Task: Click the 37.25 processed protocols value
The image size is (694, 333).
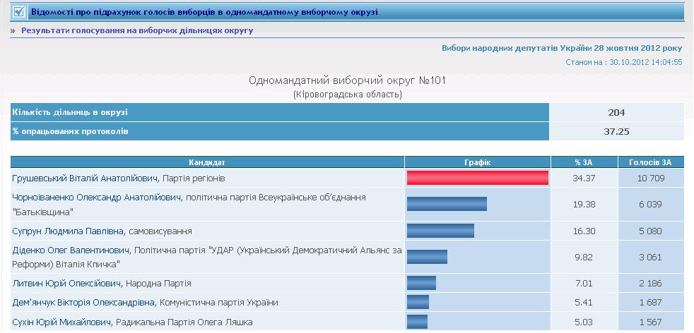Action: (x=616, y=131)
